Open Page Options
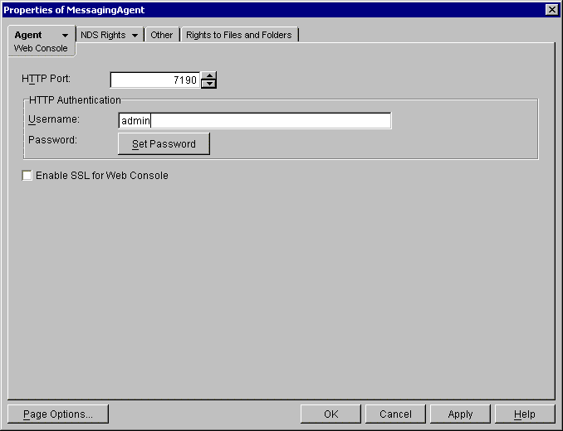The width and height of the screenshot is (563, 431). 58,414
